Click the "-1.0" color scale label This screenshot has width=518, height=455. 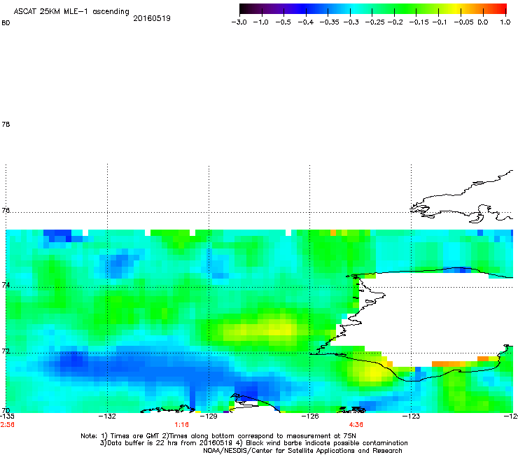pos(261,22)
